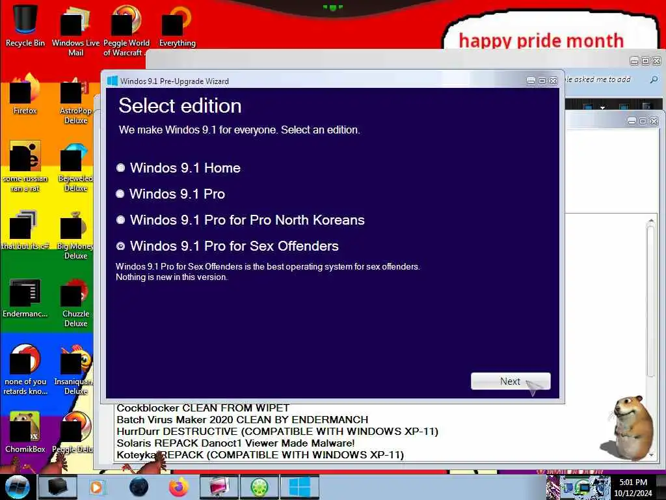666x500 pixels.
Task: Switch to the pink monitor taskbar app
Action: click(219, 487)
